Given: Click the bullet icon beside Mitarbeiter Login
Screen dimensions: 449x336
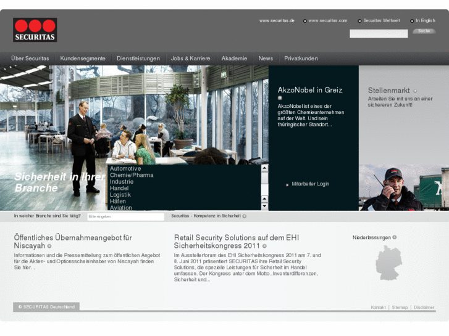Looking at the screenshot, I should point(287,185).
